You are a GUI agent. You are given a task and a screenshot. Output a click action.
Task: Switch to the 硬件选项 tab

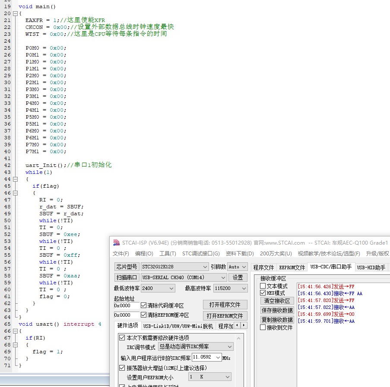click(x=127, y=325)
